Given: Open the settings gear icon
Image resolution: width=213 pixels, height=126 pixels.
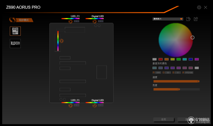Looking at the screenshot, I should click(x=199, y=7).
